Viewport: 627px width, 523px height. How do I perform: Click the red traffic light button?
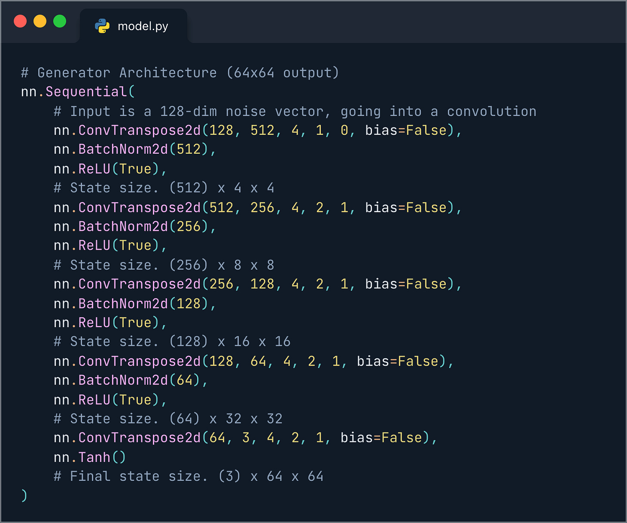click(x=20, y=21)
